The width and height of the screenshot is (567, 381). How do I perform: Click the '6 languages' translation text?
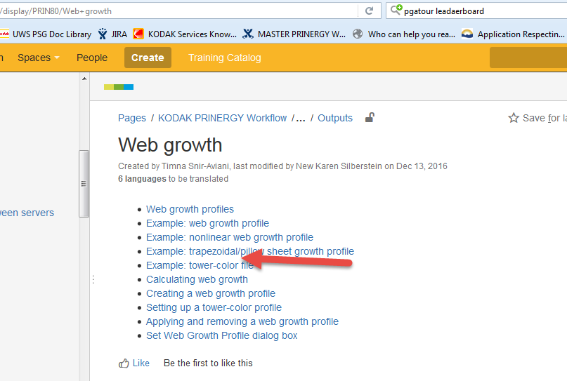click(x=142, y=179)
